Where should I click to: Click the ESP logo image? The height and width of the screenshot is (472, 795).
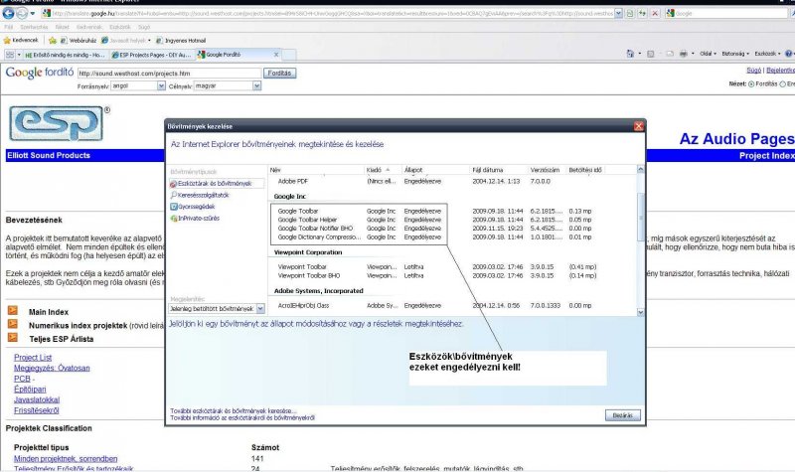pyautogui.click(x=57, y=123)
